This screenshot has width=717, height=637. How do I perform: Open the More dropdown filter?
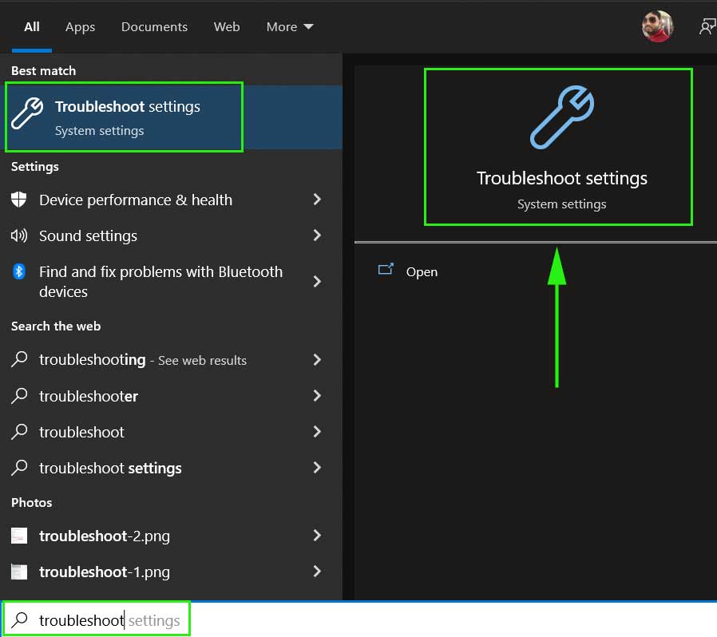coord(290,27)
